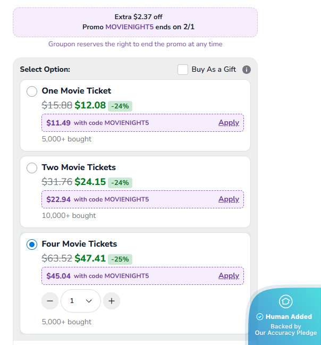321x345 pixels.
Task: Click the Buy As a Gift label
Action: [214, 70]
